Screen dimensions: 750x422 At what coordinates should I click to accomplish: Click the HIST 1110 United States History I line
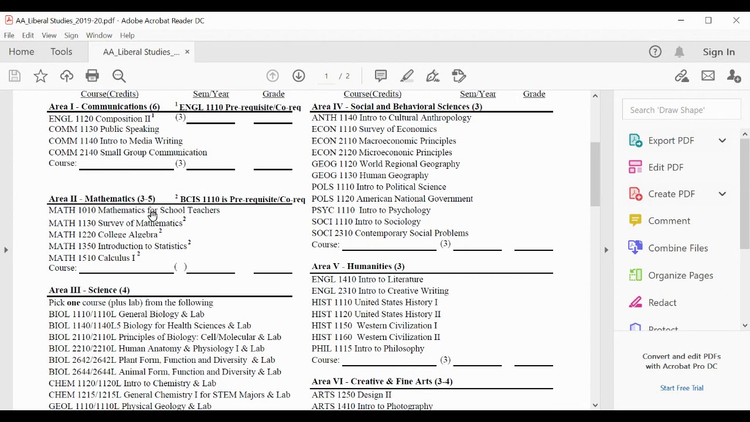pos(374,302)
